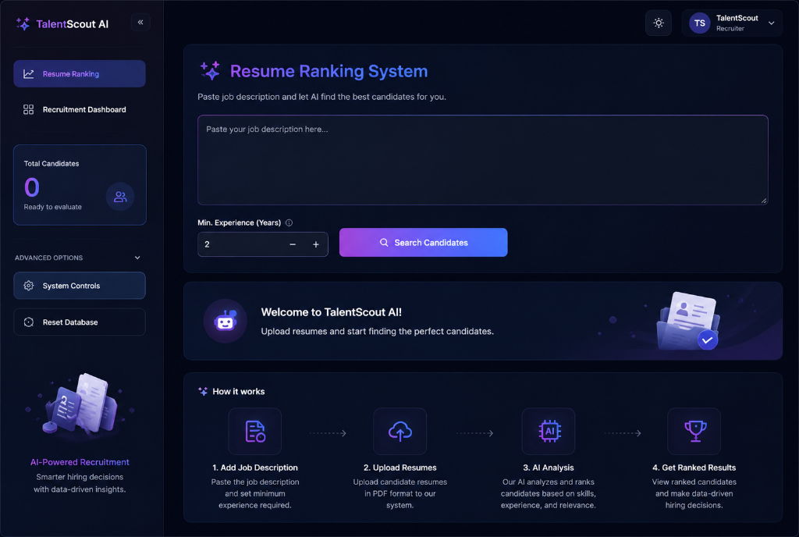Image resolution: width=799 pixels, height=537 pixels.
Task: Open the TalentScout Recruiter account dropdown
Action: 732,23
